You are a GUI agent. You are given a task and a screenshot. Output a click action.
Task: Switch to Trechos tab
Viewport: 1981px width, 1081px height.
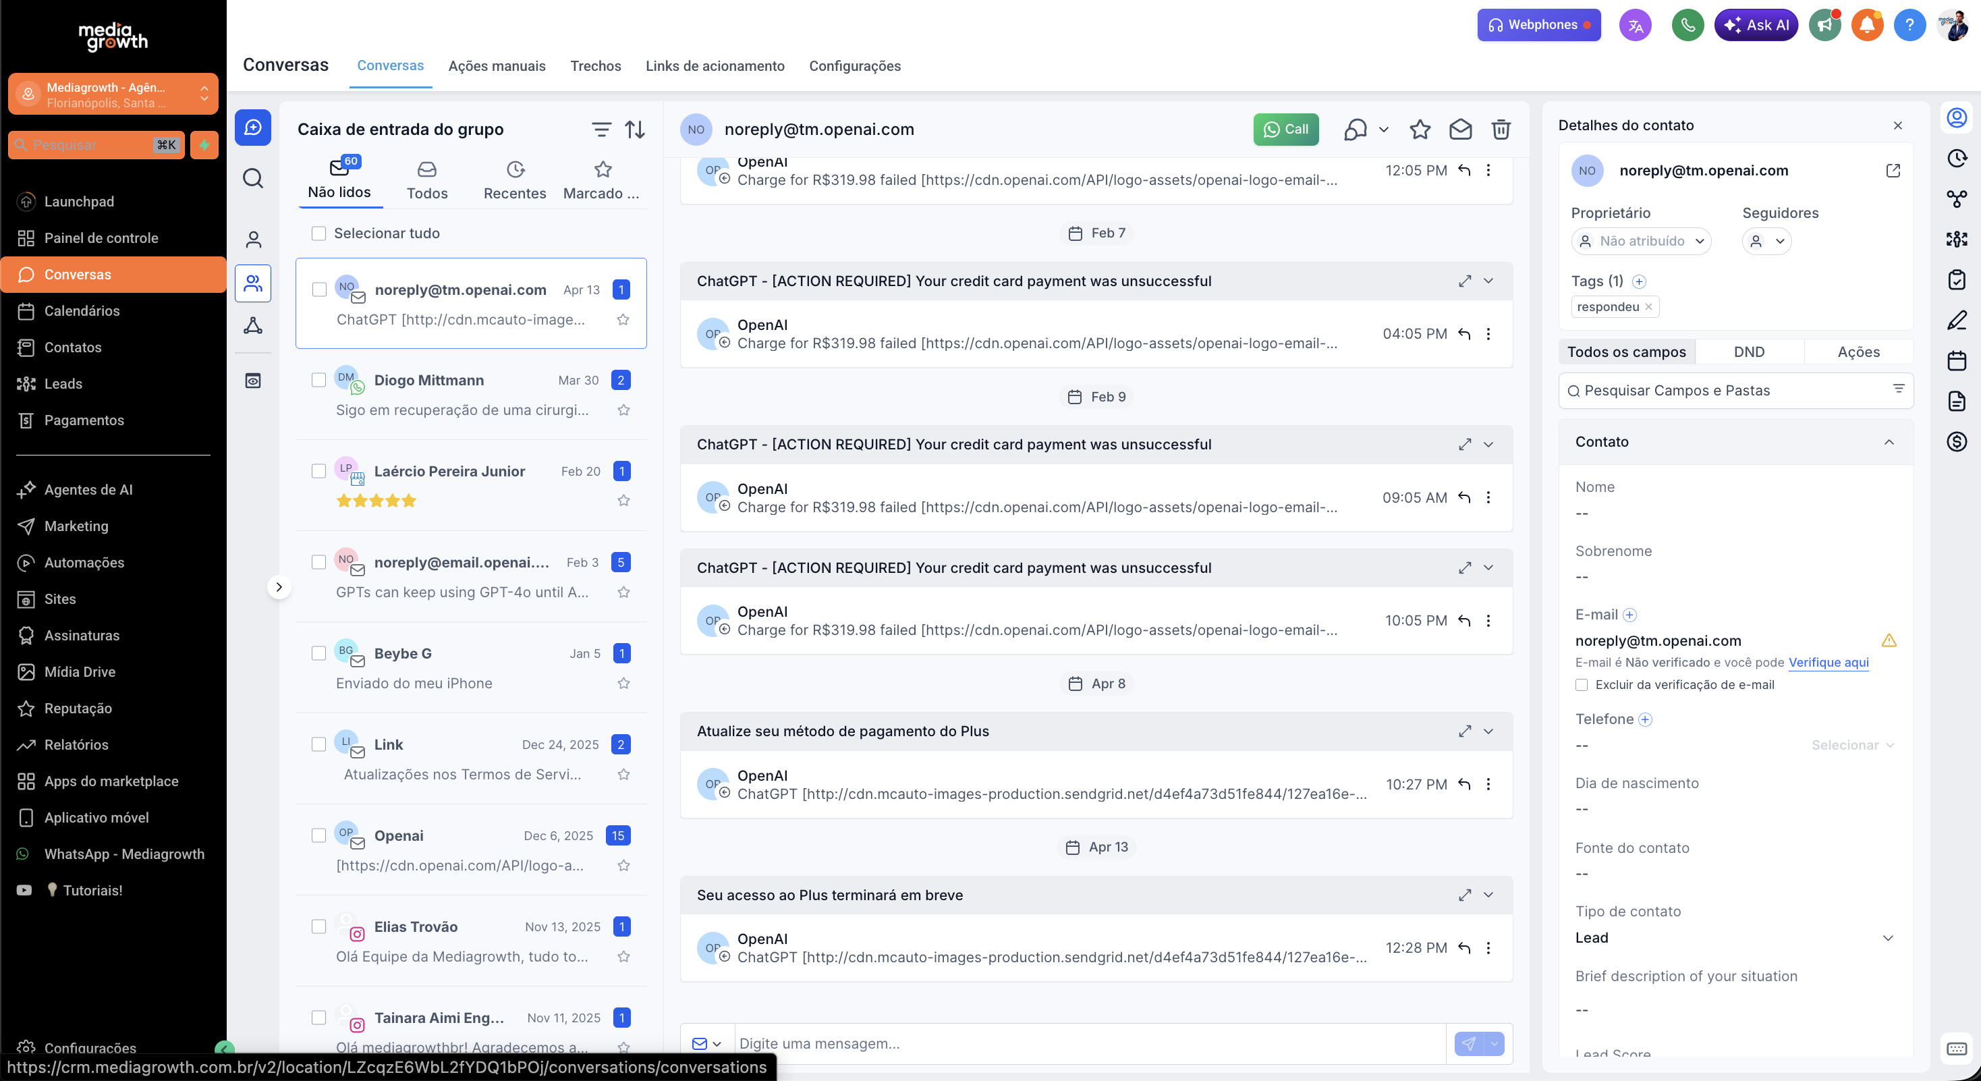click(x=595, y=66)
